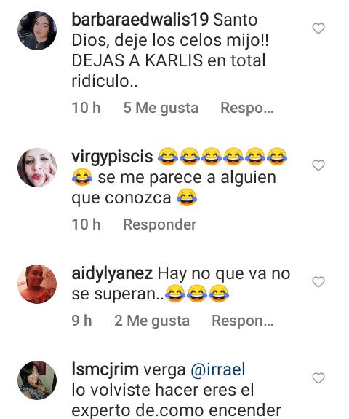Like aidylyanez's comment via heart icon
Image resolution: width=349 pixels, height=419 pixels.
click(x=318, y=282)
